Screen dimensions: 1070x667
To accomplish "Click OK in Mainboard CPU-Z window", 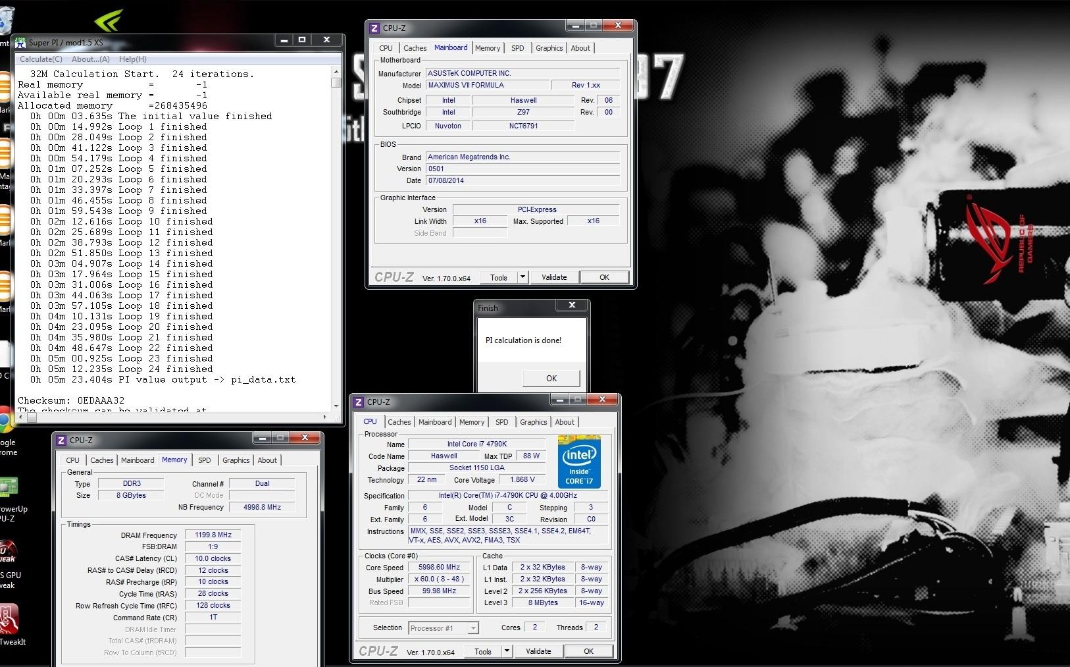I will tap(604, 277).
